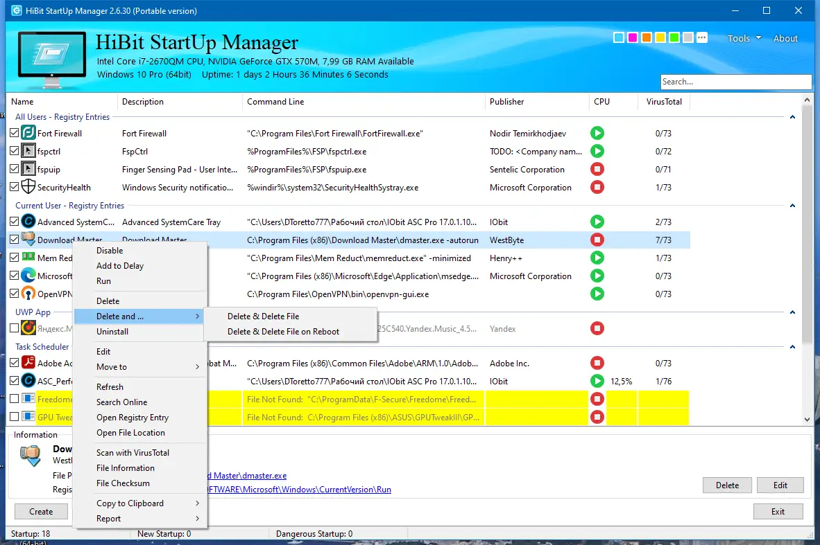Click the OpenVPN row icon

(28, 294)
